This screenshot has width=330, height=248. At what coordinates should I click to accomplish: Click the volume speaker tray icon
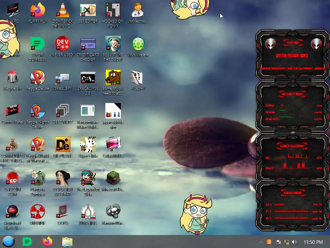point(294,242)
